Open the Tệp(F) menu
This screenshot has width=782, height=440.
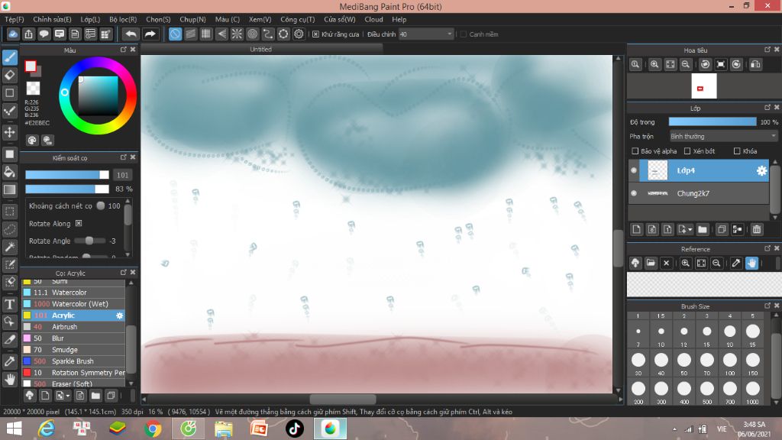15,19
